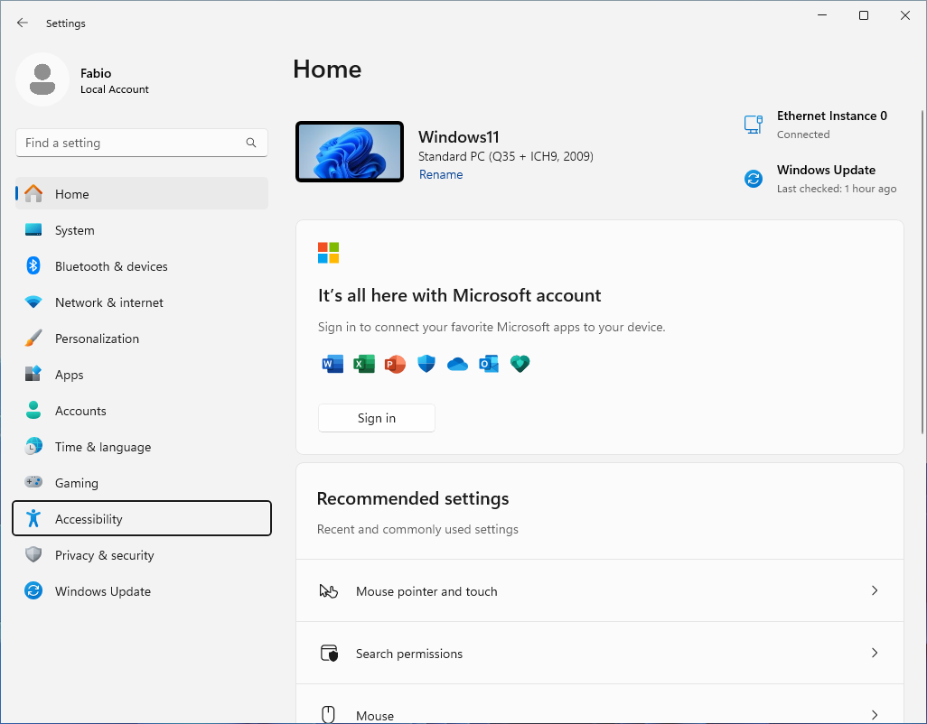927x724 pixels.
Task: Click the Mouse settings row
Action: point(599,704)
